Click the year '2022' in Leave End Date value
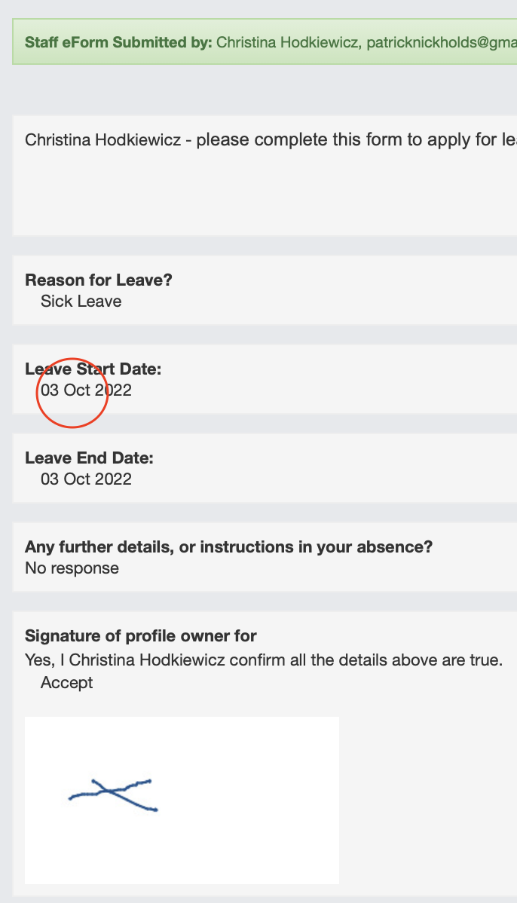Viewport: 517px width, 903px height. (x=113, y=479)
